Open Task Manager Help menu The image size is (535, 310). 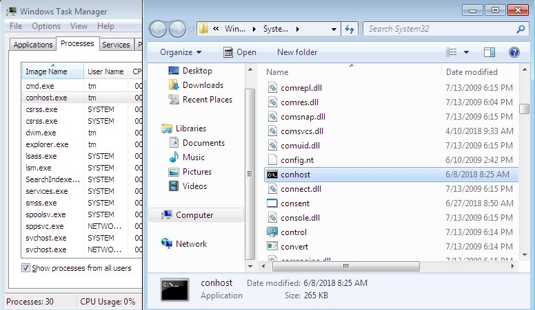(105, 26)
